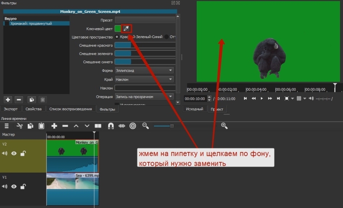Screen dimensions: 343x208
Task: Toggle the lock on track V1
Action: point(23,187)
